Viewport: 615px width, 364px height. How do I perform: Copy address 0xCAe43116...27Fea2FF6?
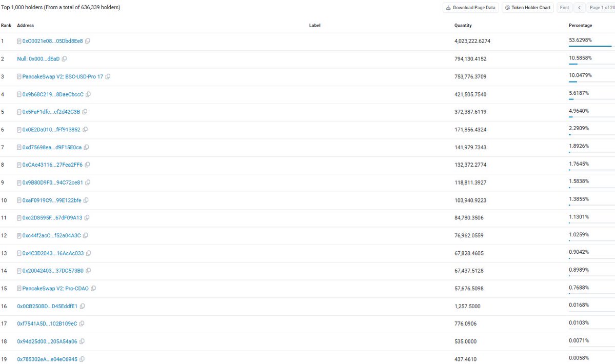point(88,165)
